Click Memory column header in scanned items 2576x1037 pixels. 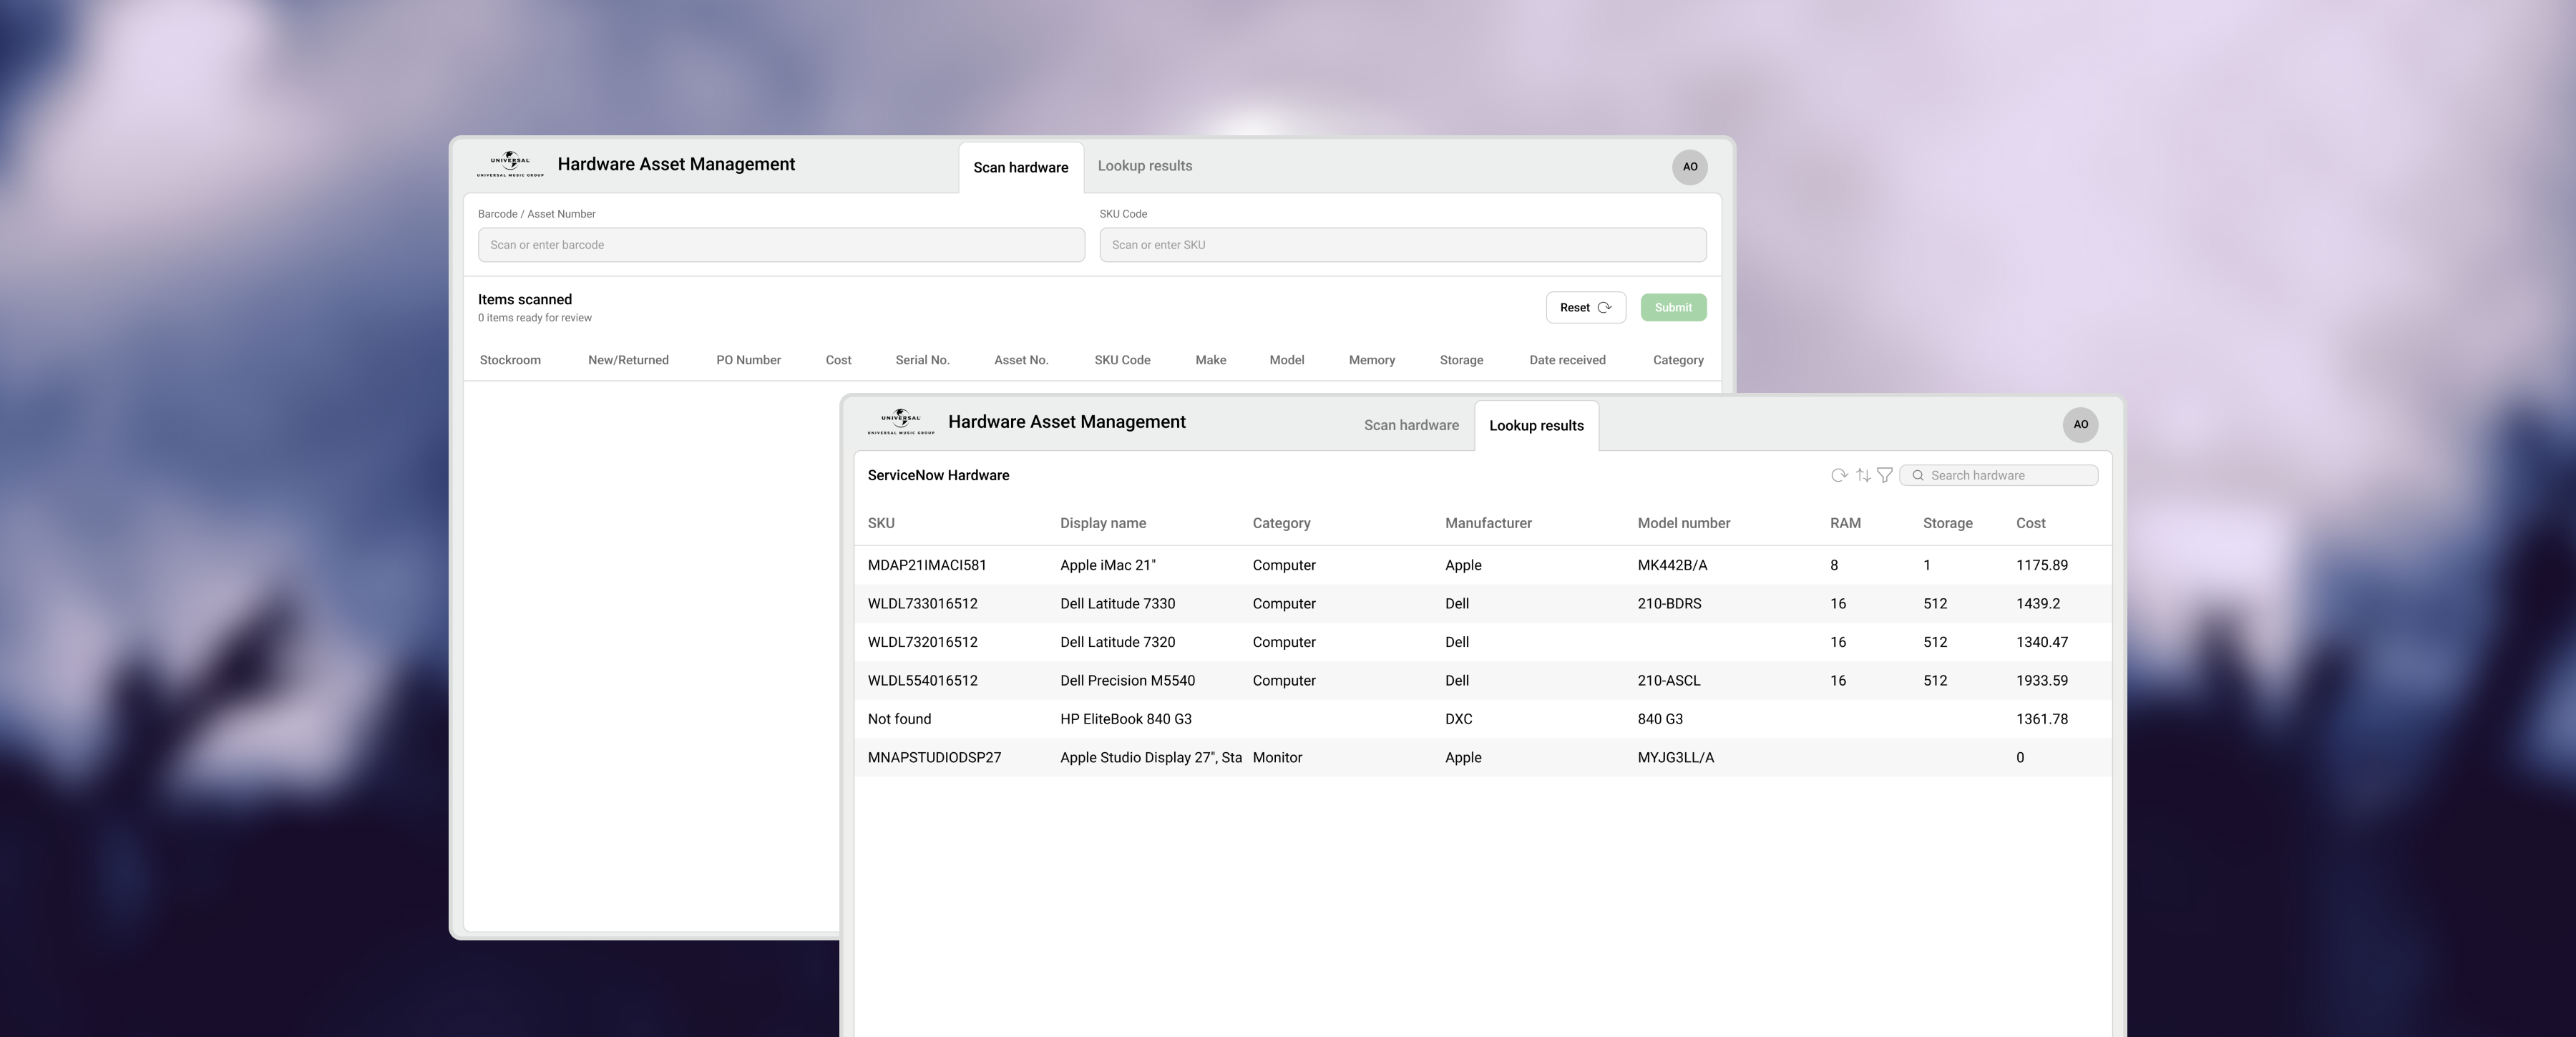(x=1371, y=360)
